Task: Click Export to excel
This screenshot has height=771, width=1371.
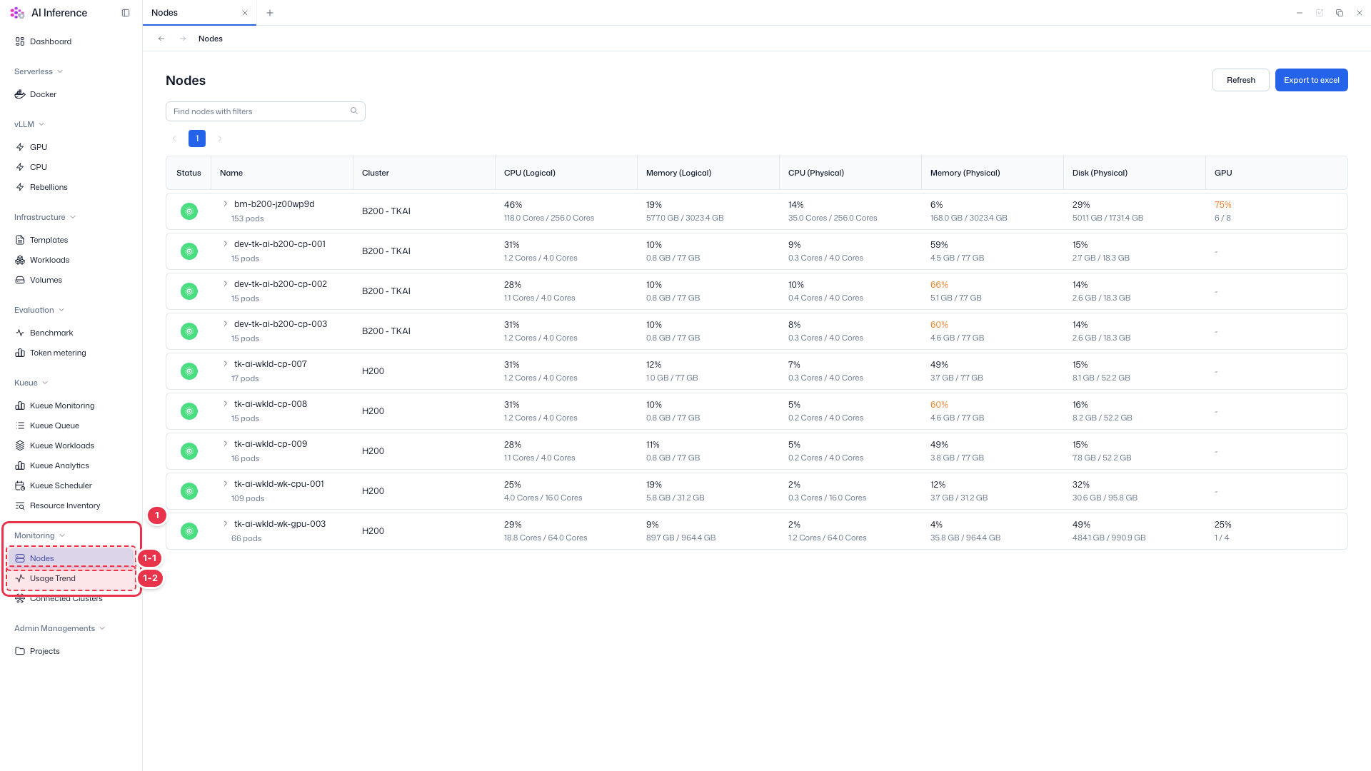Action: 1312,80
